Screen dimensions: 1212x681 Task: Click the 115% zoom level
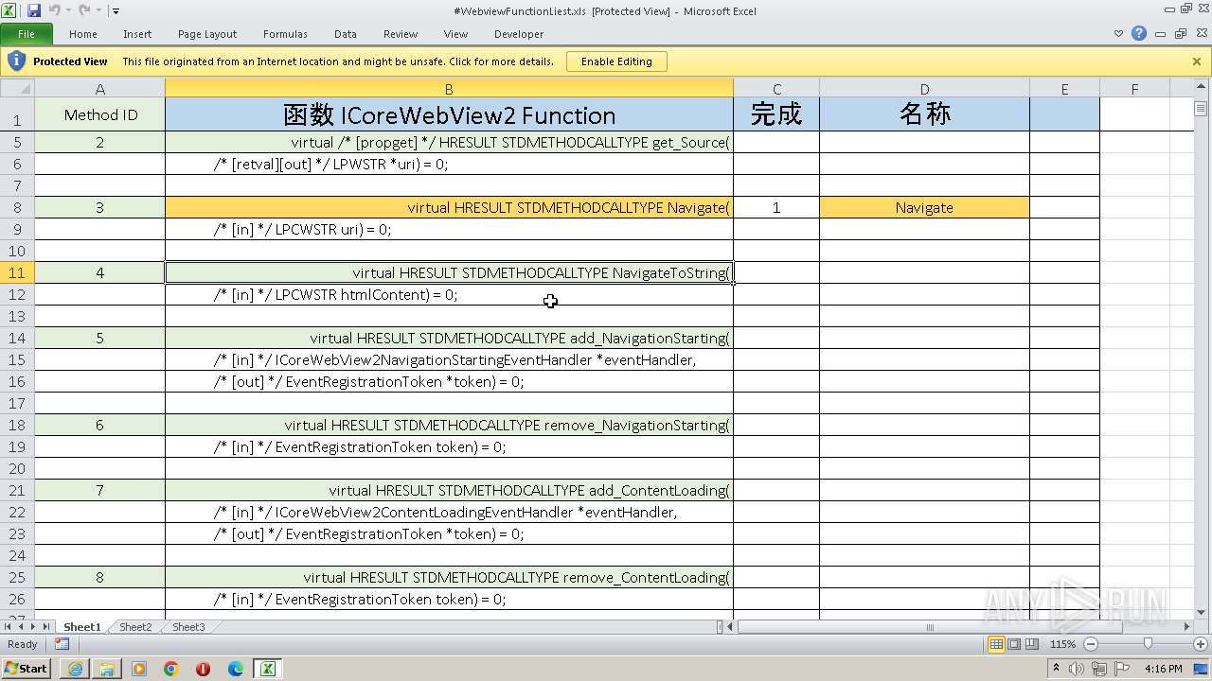pyautogui.click(x=1062, y=644)
